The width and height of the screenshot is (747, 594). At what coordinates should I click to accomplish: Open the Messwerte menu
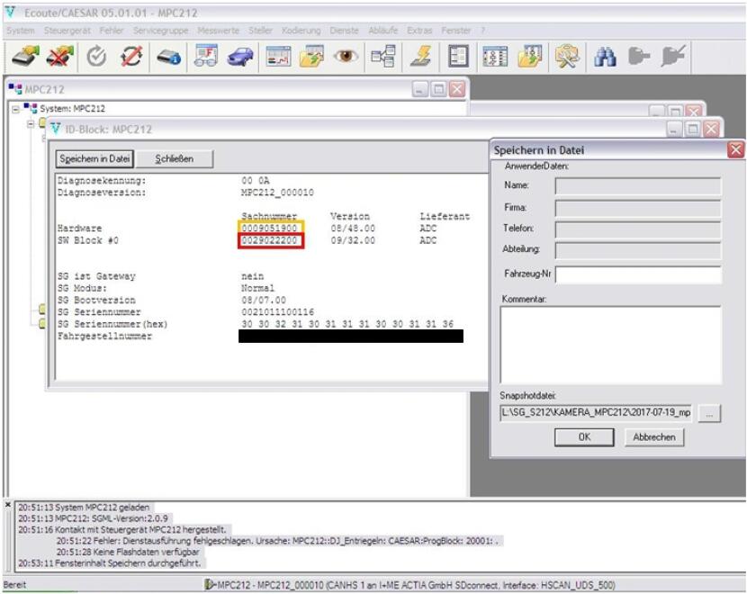coord(218,31)
